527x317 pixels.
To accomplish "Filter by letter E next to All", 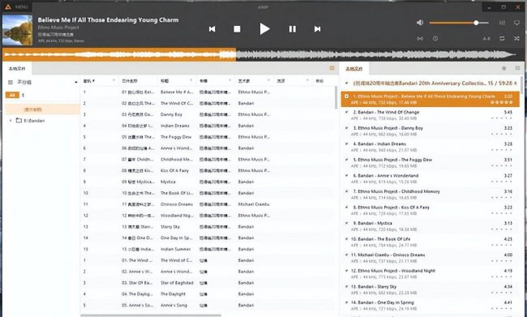I will pos(24,95).
